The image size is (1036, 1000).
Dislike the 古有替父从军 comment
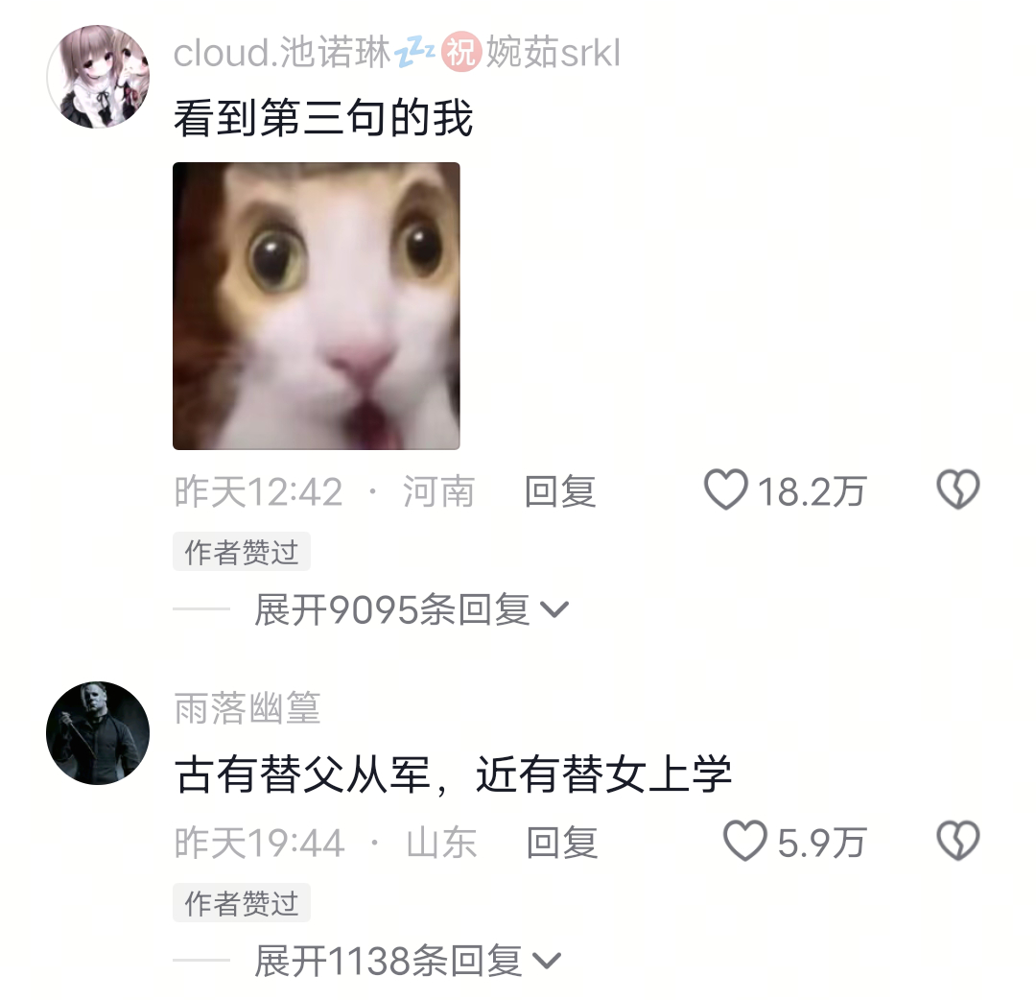coord(957,841)
